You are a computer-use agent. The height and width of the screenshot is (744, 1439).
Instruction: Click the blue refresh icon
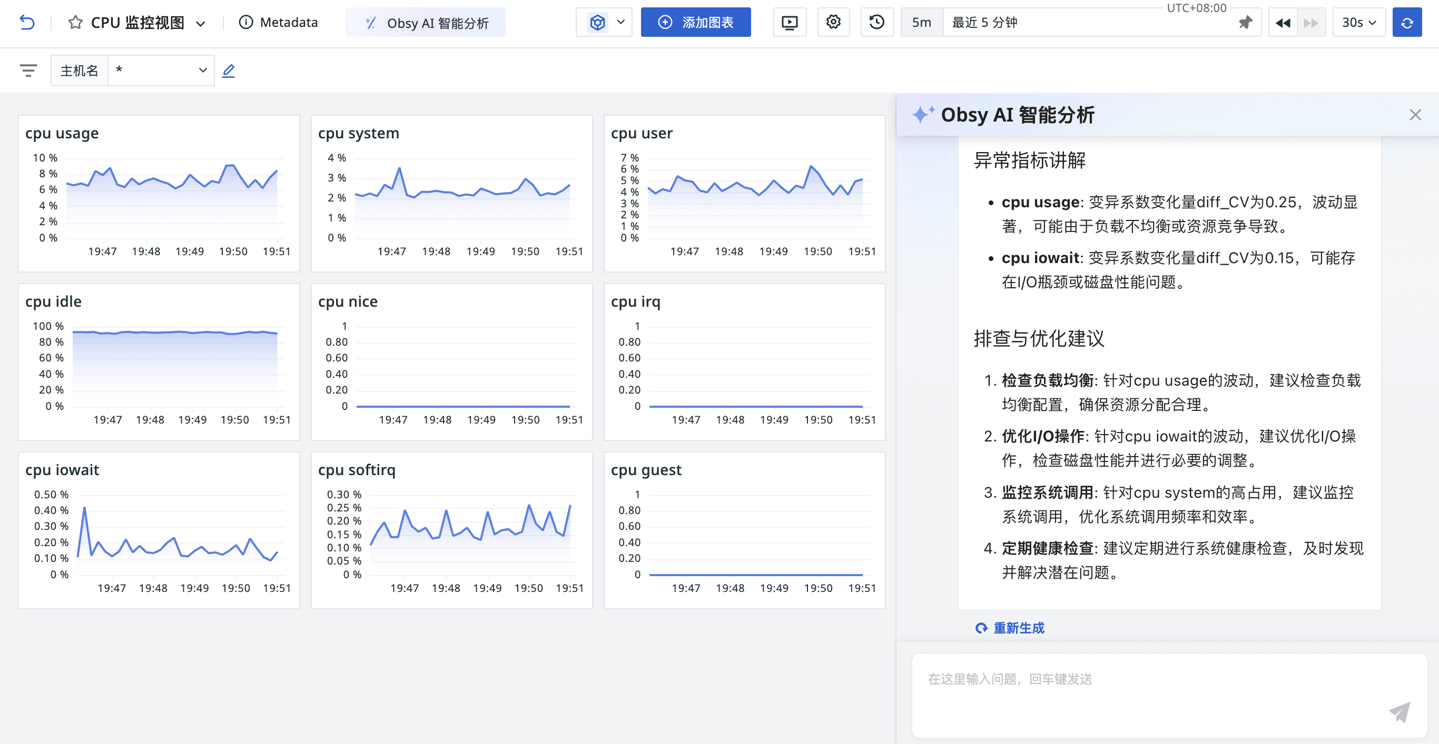tap(1406, 23)
